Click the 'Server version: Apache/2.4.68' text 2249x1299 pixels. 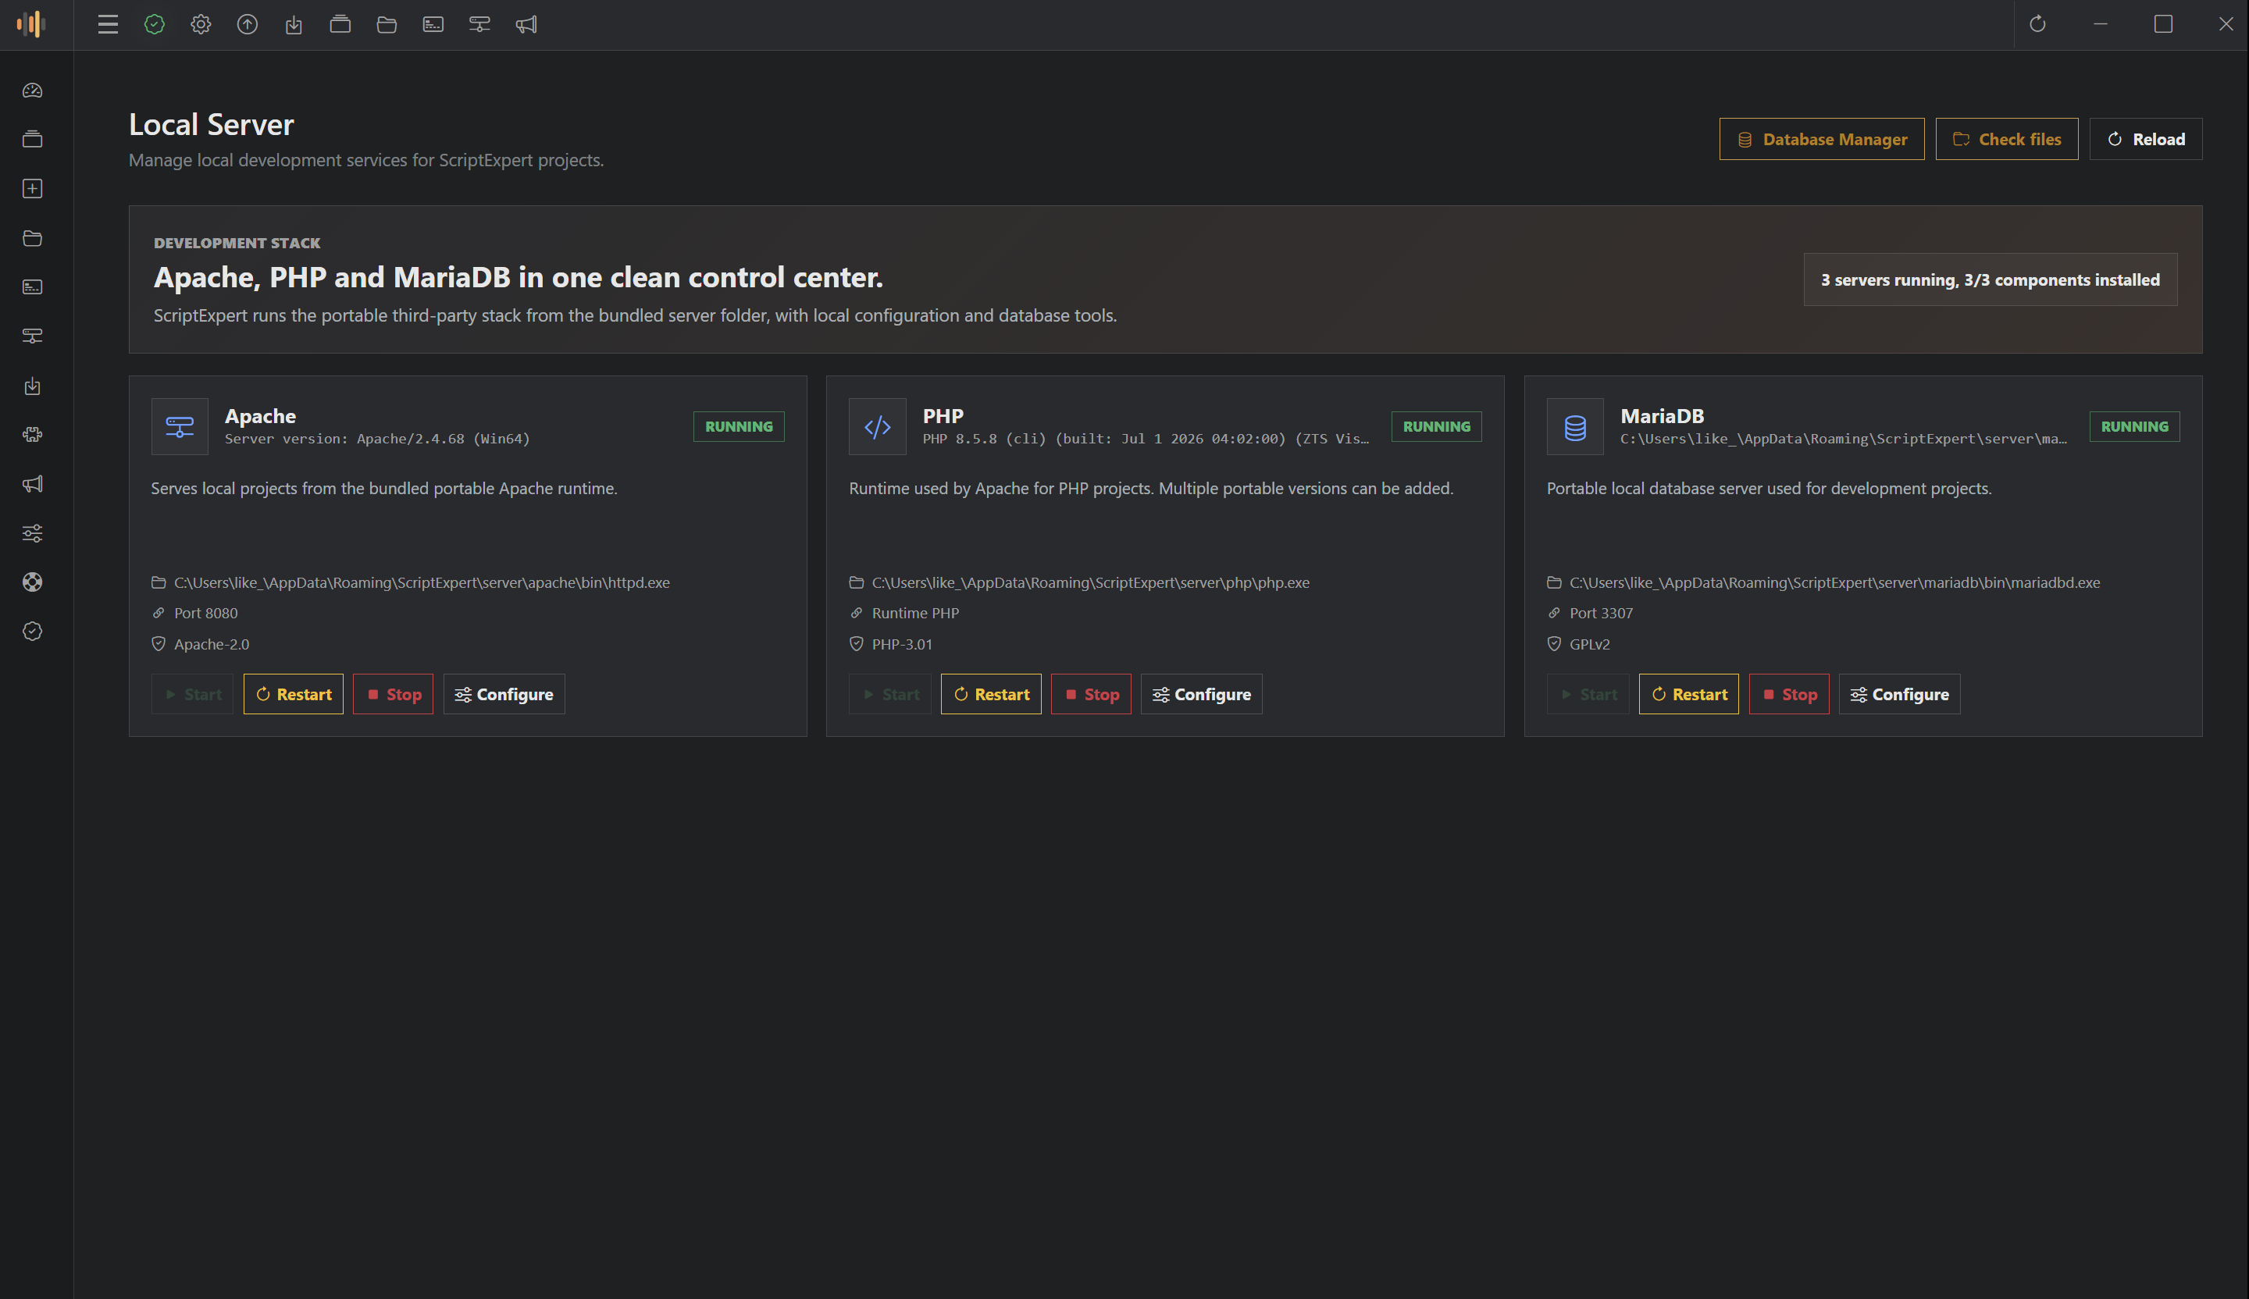click(377, 439)
